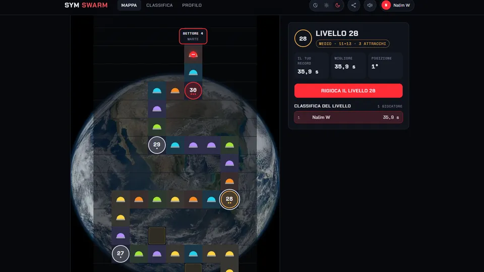Open the PROFILO tab
This screenshot has height=272, width=484.
pyautogui.click(x=192, y=5)
